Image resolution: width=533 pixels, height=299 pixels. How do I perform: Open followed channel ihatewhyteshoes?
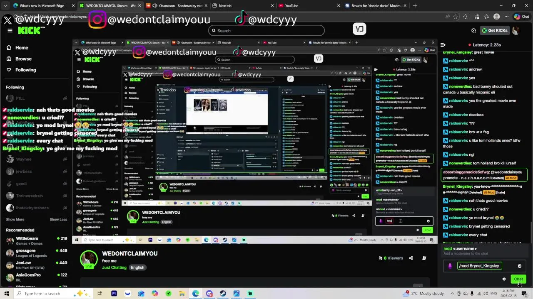tap(37, 208)
